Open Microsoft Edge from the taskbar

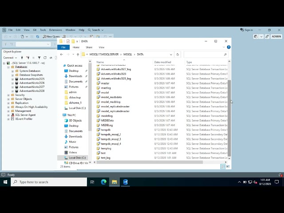(x=103, y=182)
